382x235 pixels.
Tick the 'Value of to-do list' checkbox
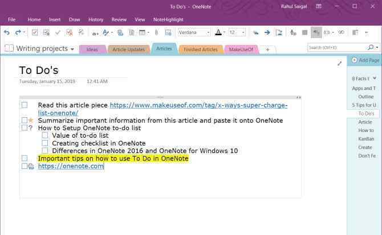[45, 135]
